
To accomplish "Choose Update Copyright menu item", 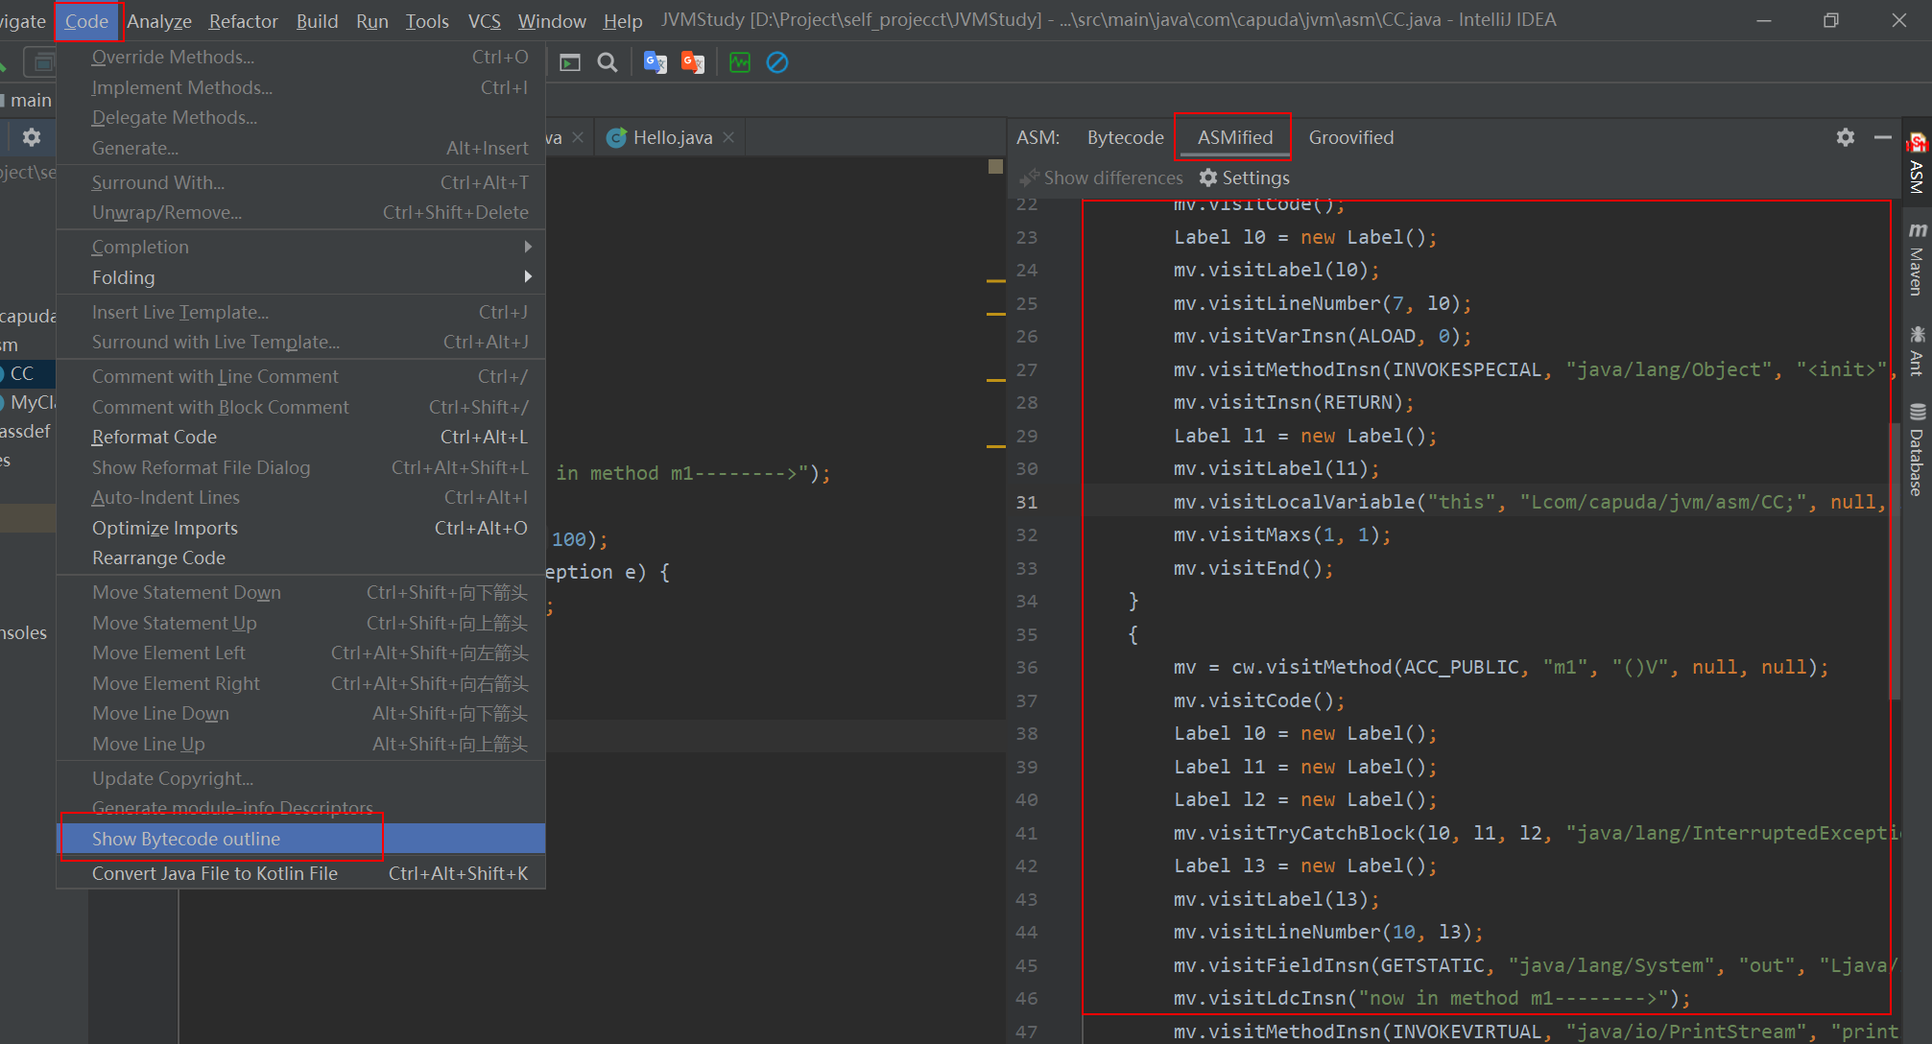I will [x=301, y=778].
